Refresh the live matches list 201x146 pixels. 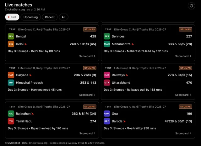pos(191,6)
